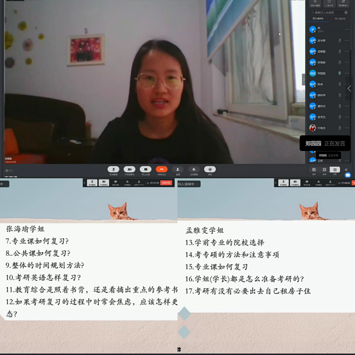
Task: End the meeting with the red hang-up button
Action: pyautogui.click(x=162, y=170)
